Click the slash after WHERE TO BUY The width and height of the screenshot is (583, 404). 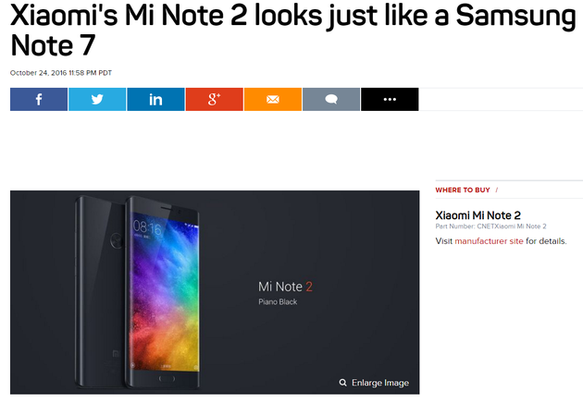[497, 190]
